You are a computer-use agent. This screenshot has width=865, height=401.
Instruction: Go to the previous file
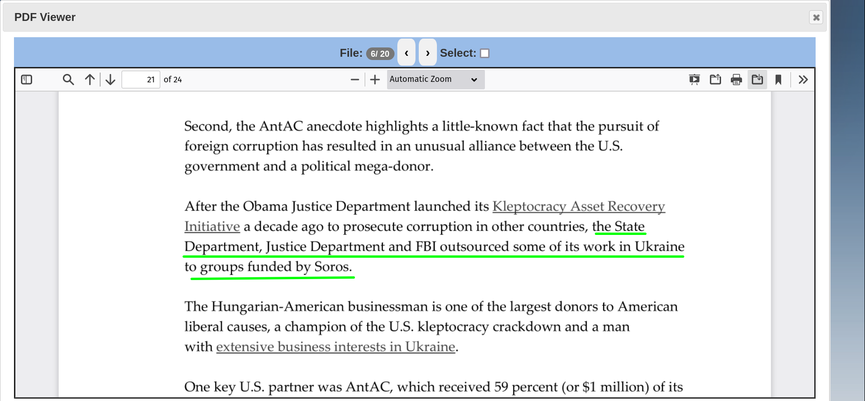[x=407, y=53]
